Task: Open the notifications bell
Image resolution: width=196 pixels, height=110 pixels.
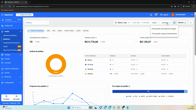Action: coord(151,15)
